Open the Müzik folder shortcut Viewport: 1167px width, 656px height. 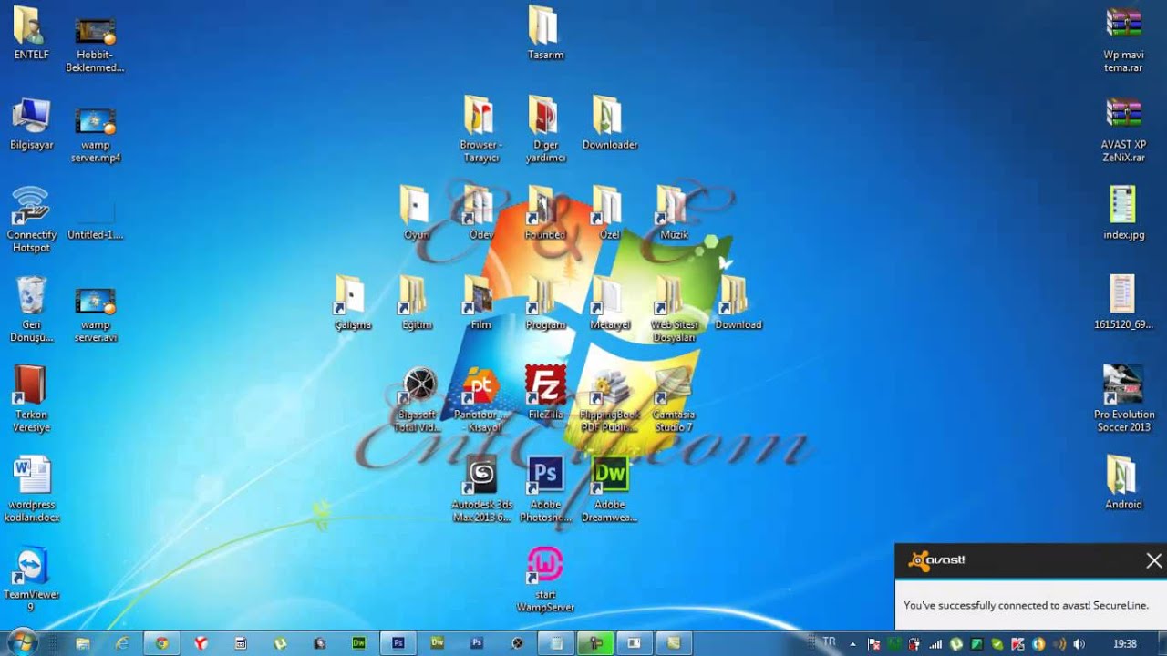(674, 213)
